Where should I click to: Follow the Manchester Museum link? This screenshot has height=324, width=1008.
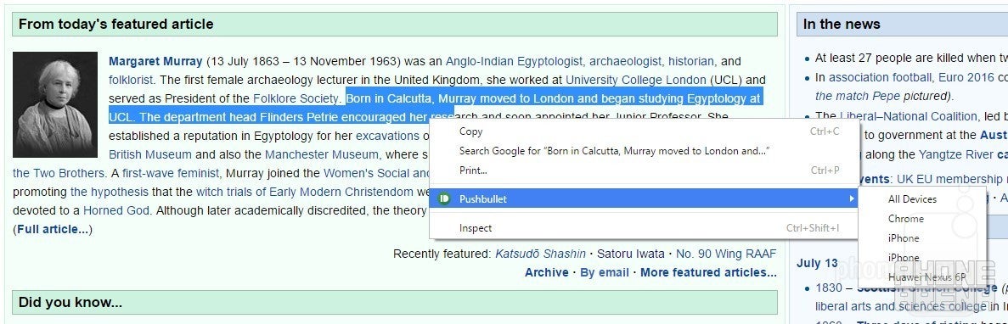tap(322, 154)
